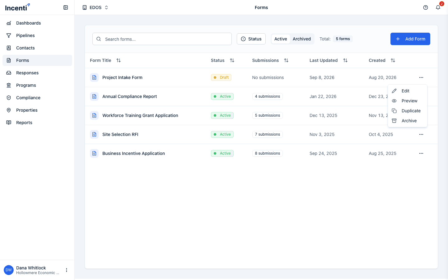Go to Pipelines in the sidebar
Image resolution: width=448 pixels, height=280 pixels.
click(37, 35)
